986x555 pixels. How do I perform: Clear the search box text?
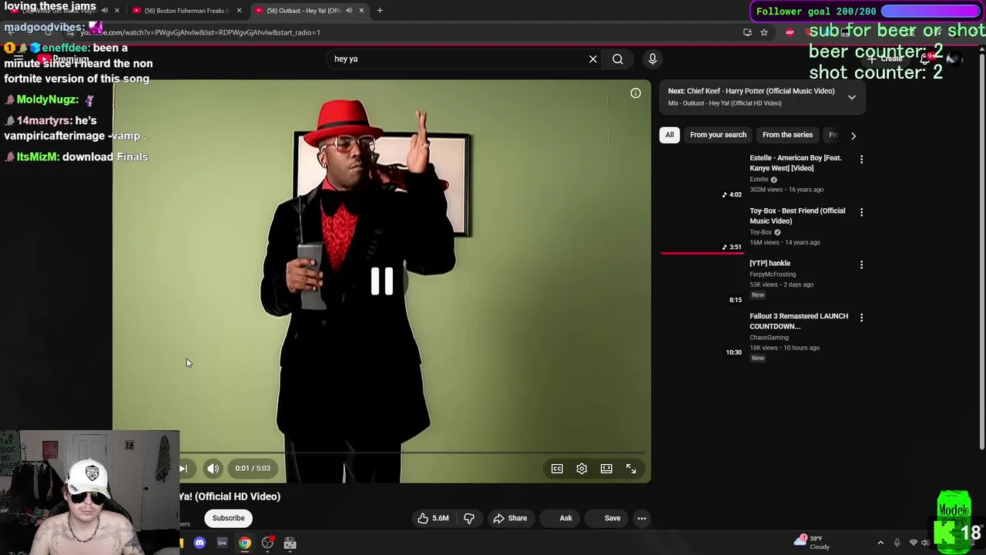click(593, 59)
